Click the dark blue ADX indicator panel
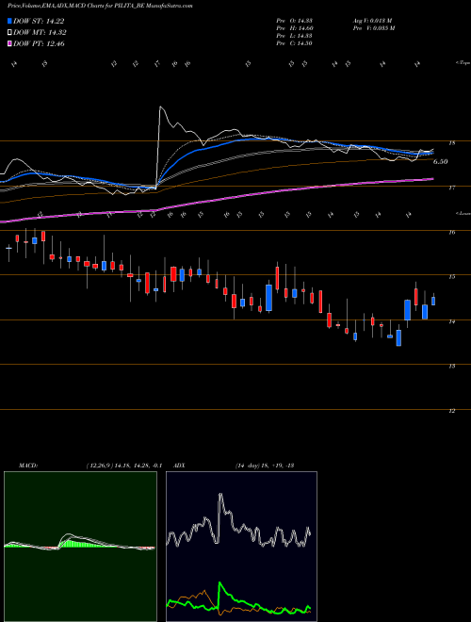The image size is (471, 622). click(241, 547)
